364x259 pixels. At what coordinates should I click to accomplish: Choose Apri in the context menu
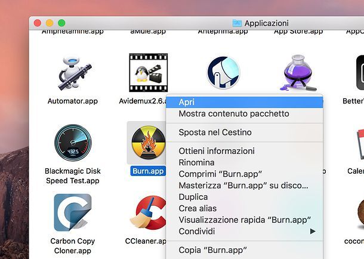[245, 102]
